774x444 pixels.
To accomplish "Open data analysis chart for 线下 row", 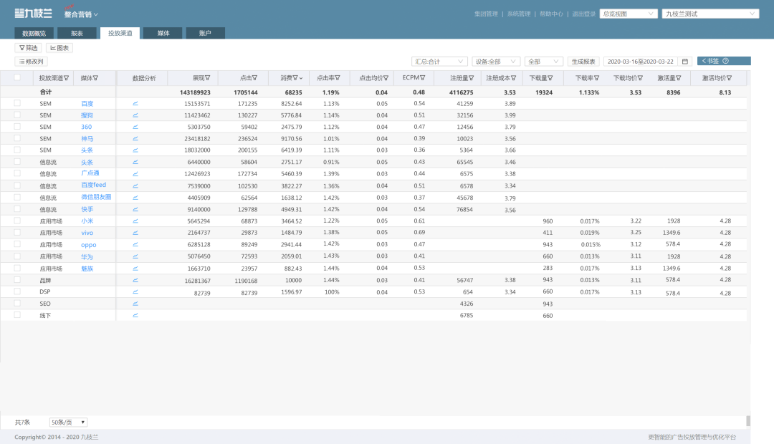I will click(x=135, y=315).
